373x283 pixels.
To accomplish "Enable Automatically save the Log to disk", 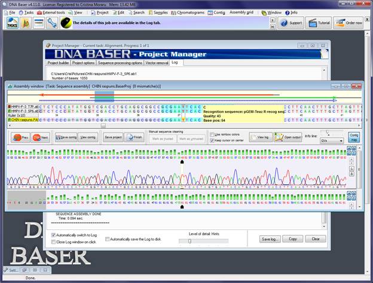I will click(x=107, y=239).
